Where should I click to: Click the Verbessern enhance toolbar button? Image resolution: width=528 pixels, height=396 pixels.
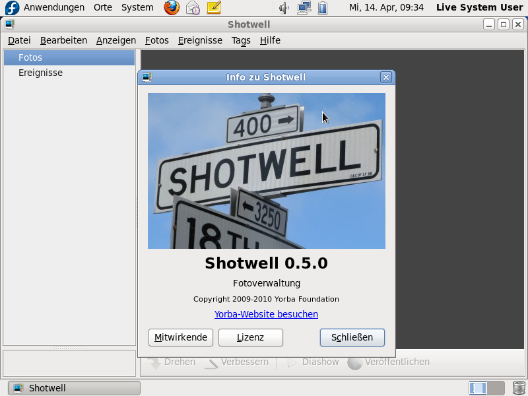click(236, 362)
